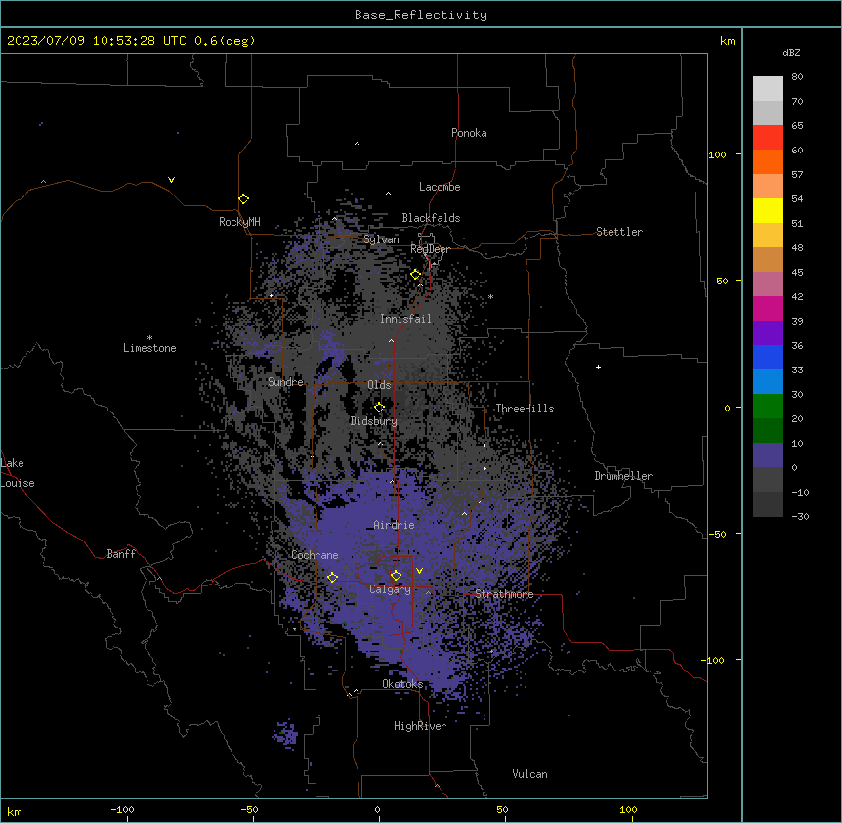The width and height of the screenshot is (842, 823).
Task: Click the RedDeer city label
Action: click(430, 249)
